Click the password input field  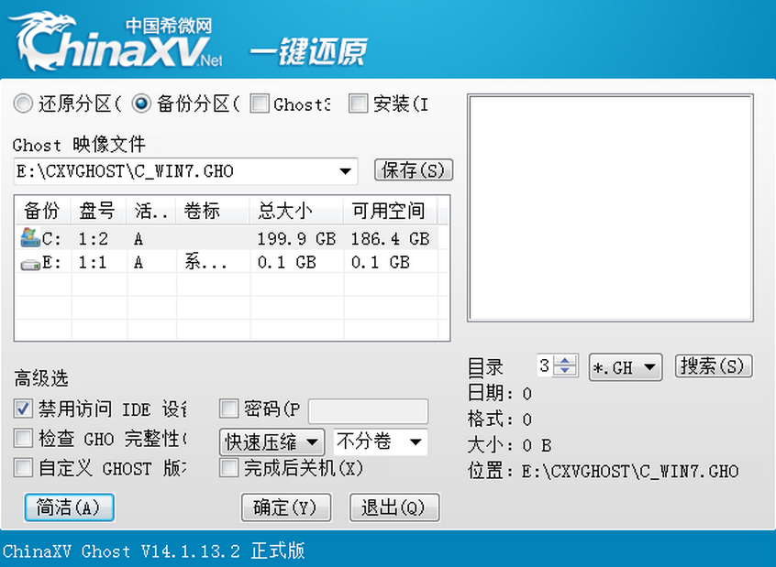tap(368, 411)
